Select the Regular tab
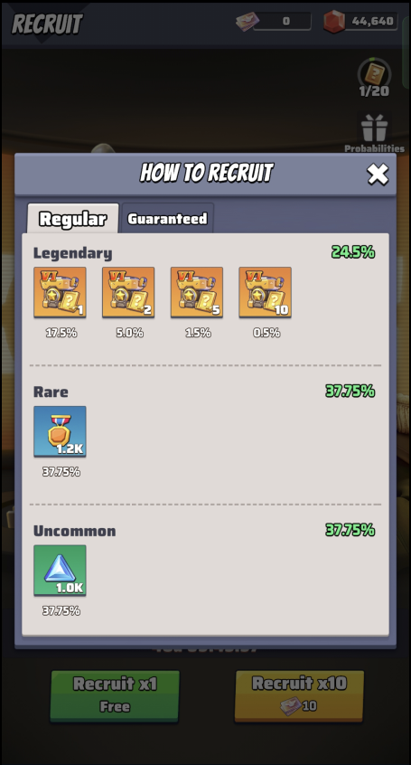411x765 pixels. tap(72, 219)
